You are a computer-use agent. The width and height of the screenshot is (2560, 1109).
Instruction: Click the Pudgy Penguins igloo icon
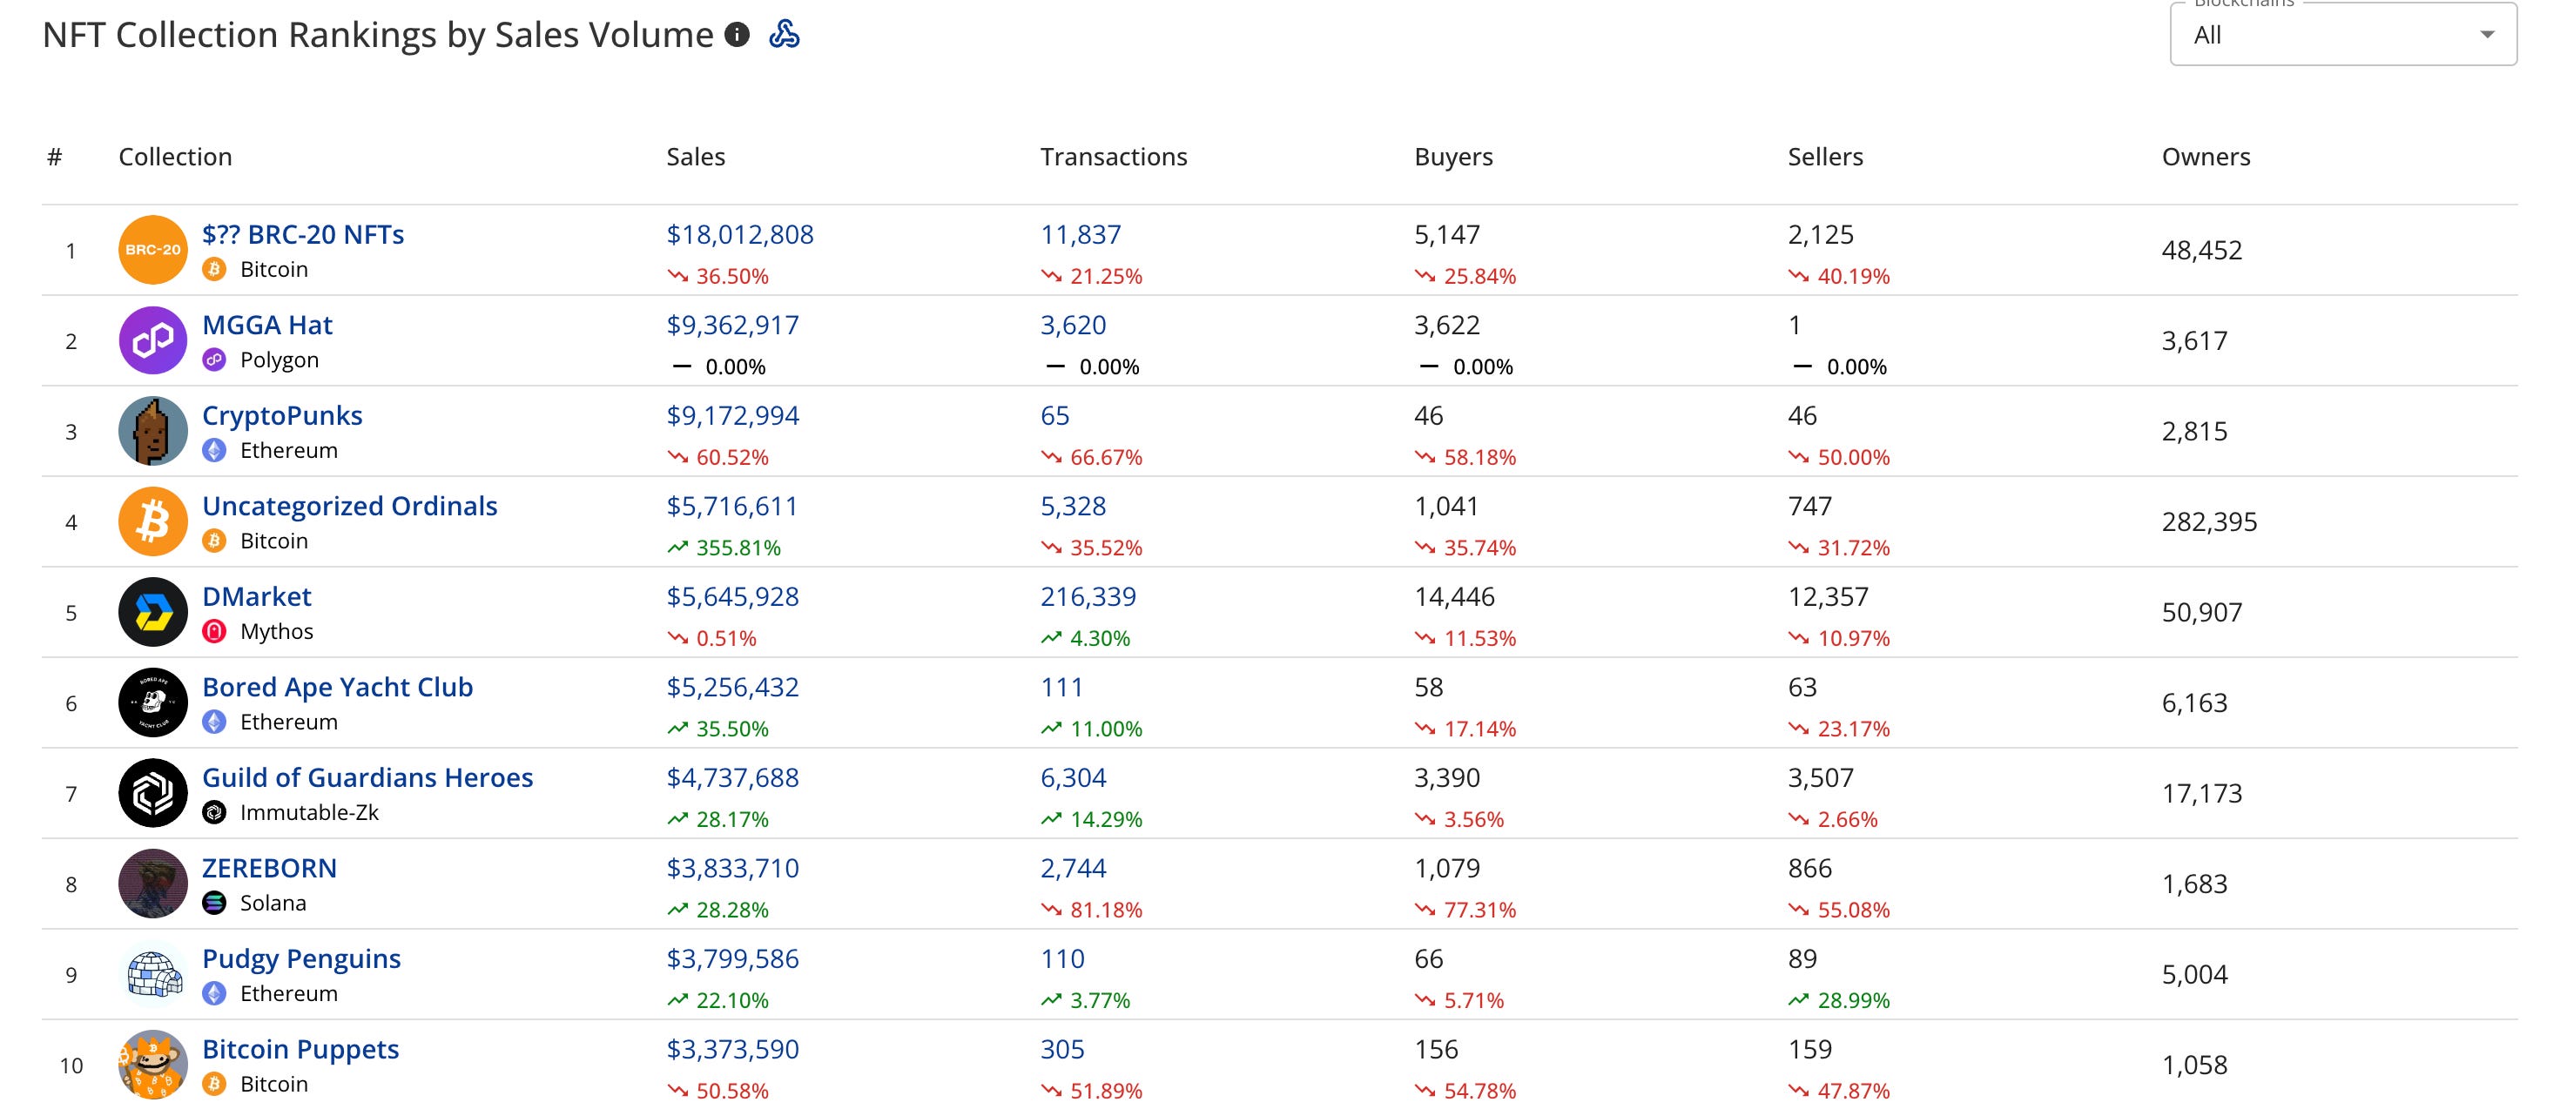tap(153, 973)
